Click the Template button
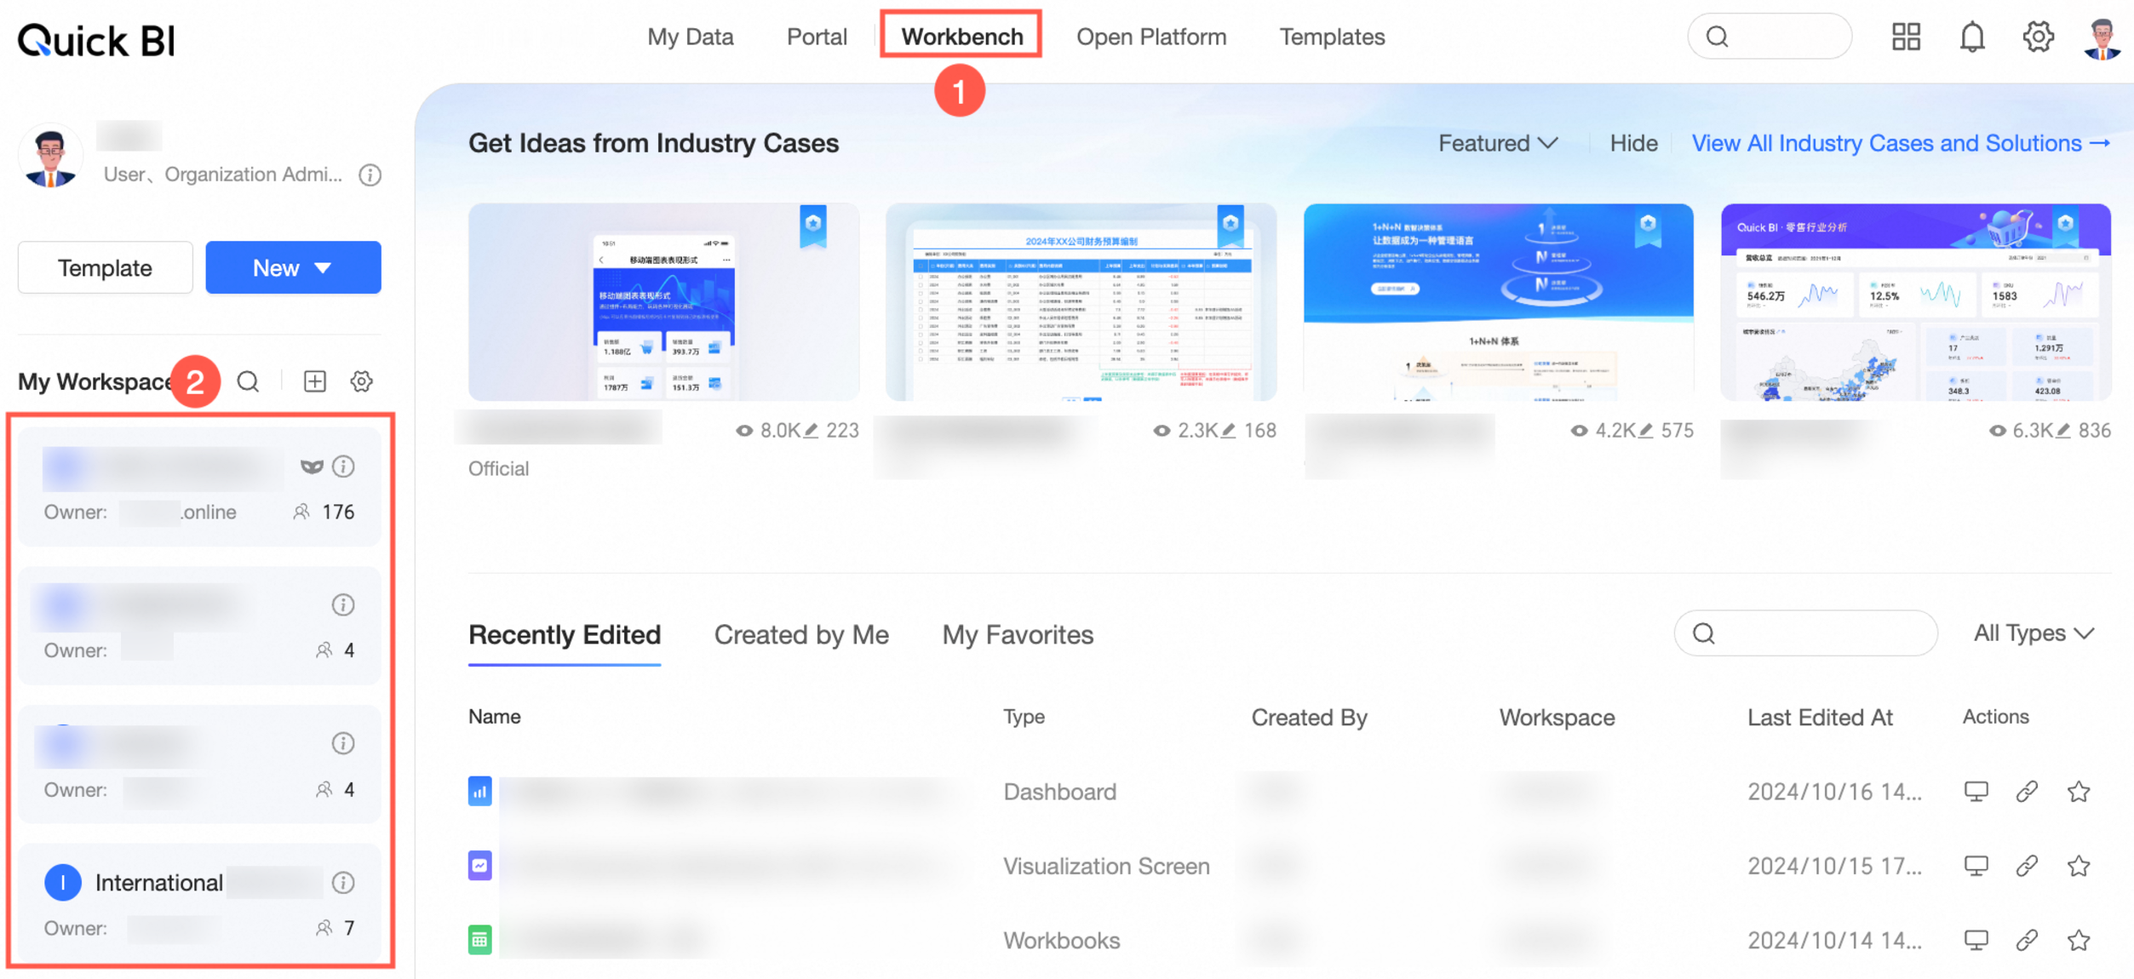The width and height of the screenshot is (2134, 979). click(x=105, y=268)
